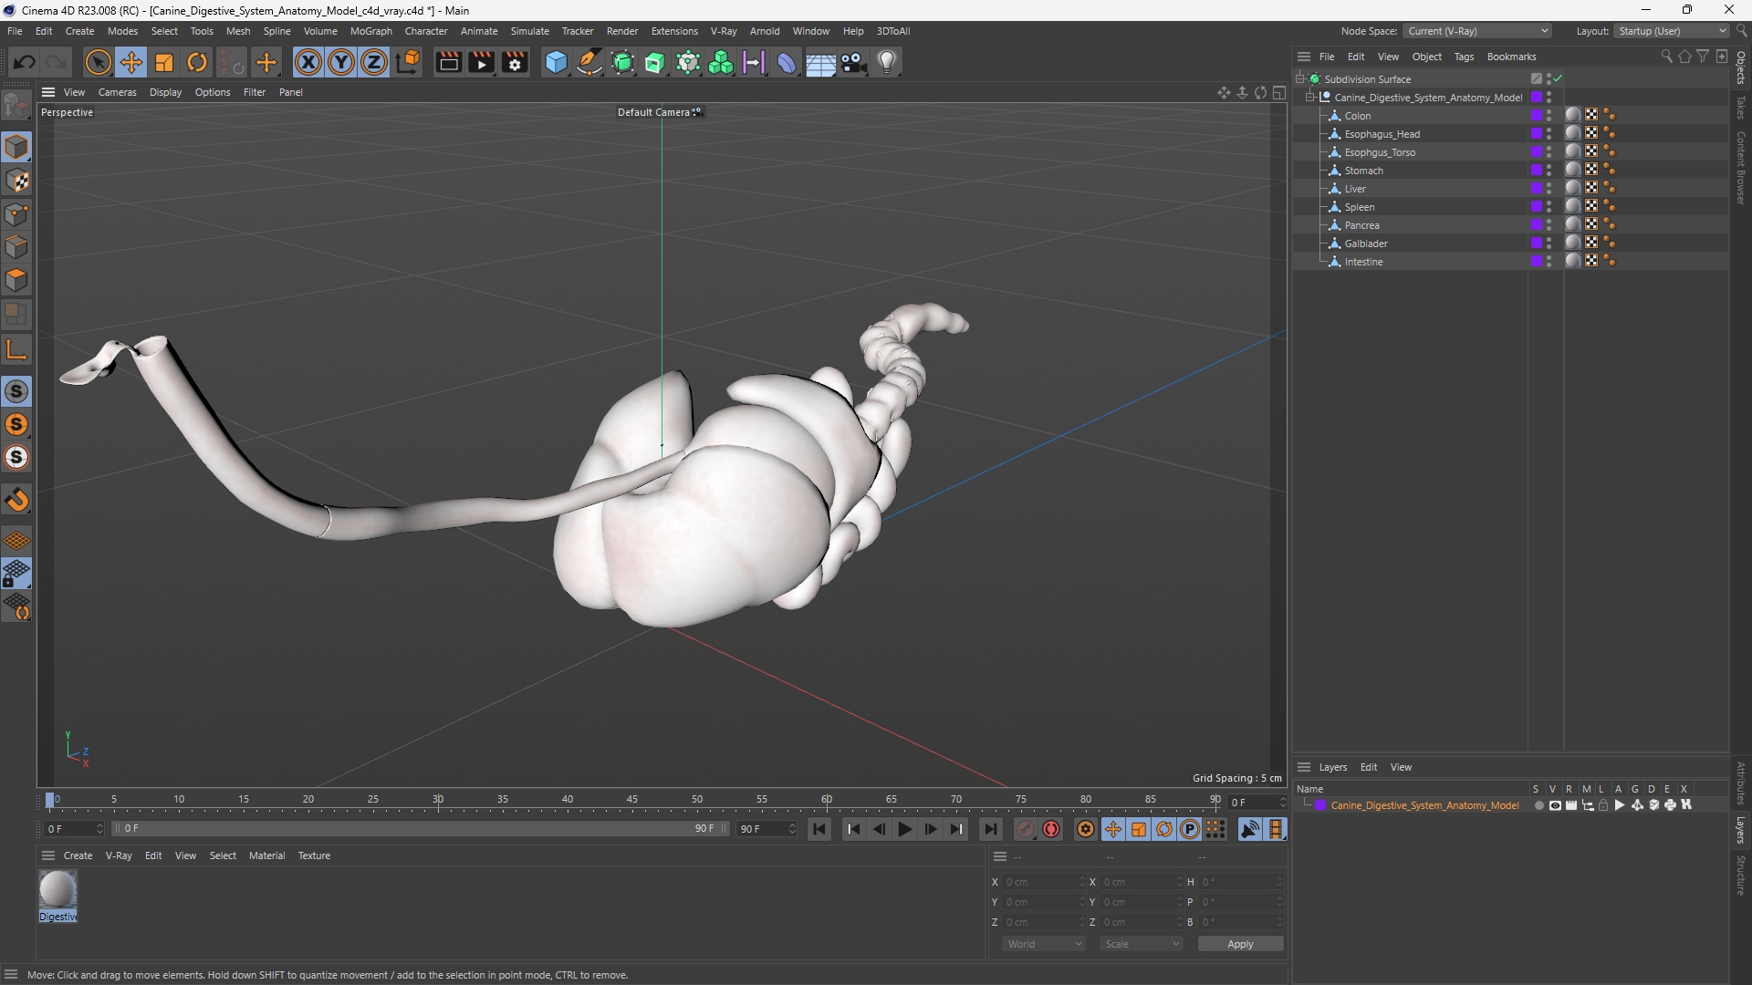Open the Node Space dropdown

(1477, 31)
